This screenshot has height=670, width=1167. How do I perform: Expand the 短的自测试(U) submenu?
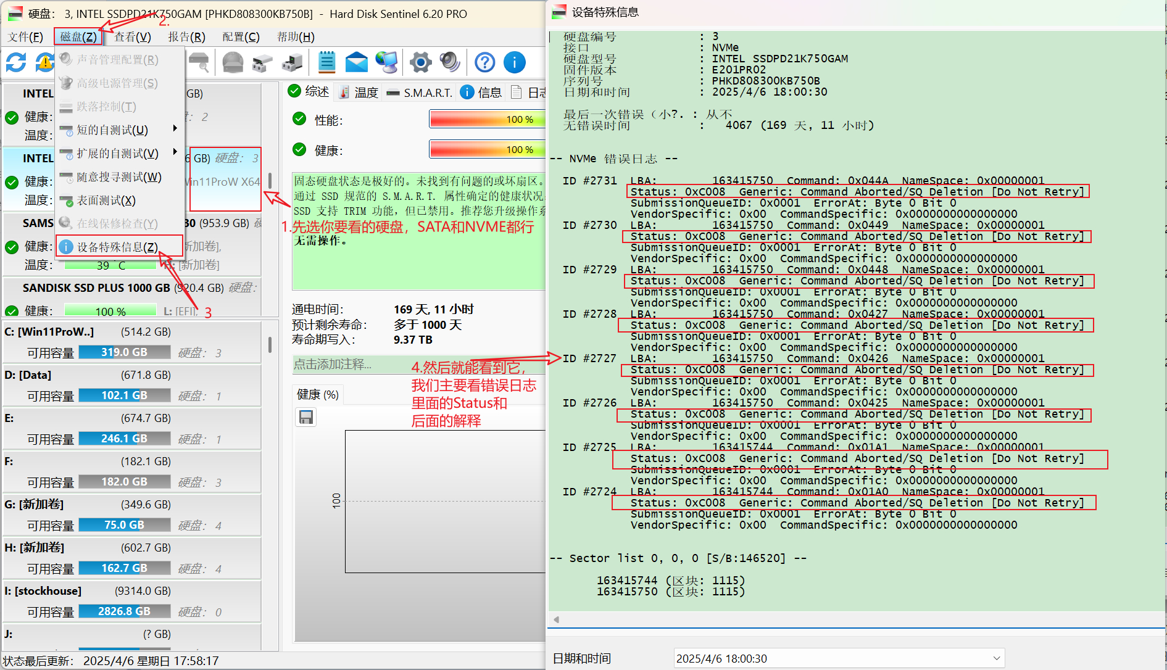(120, 130)
